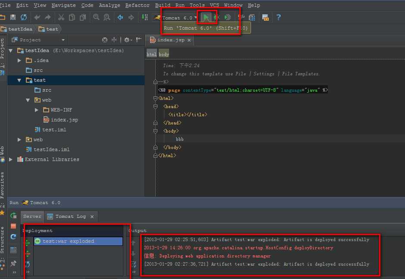
Task: Click Deploy All green arrows icon
Action: pos(28,243)
